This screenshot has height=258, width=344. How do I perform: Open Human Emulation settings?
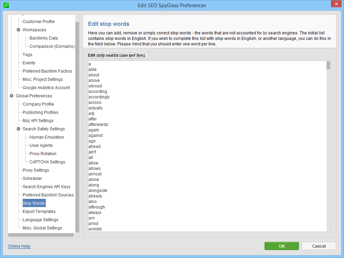point(47,137)
